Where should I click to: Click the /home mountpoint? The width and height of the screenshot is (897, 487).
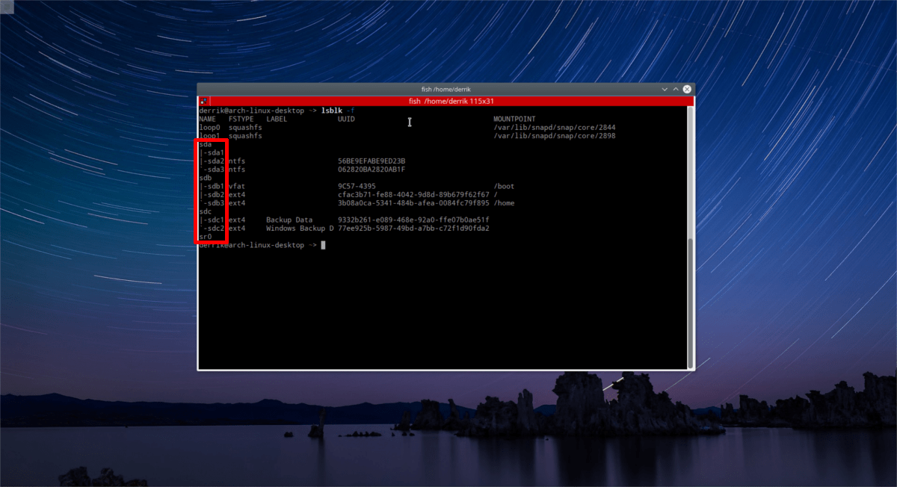[x=504, y=203]
